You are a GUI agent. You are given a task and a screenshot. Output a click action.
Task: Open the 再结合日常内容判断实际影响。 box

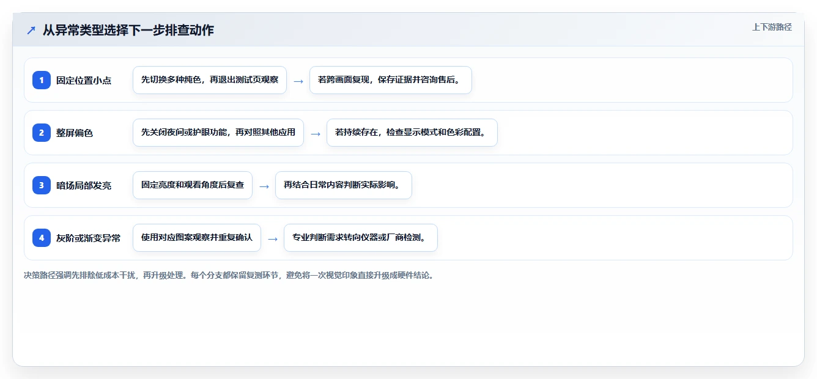[x=344, y=185]
